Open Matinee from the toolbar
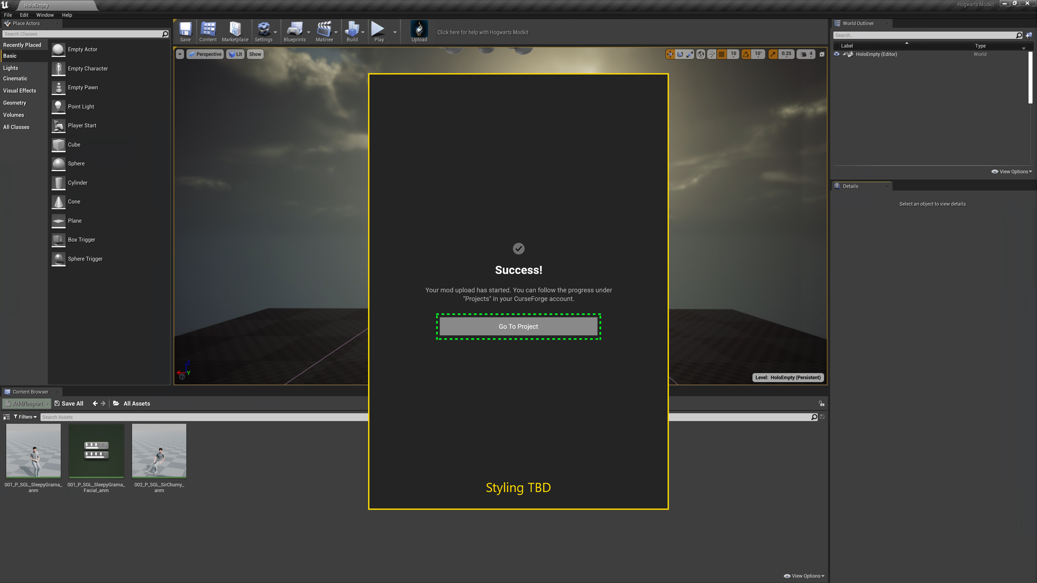Image resolution: width=1037 pixels, height=583 pixels. [324, 31]
